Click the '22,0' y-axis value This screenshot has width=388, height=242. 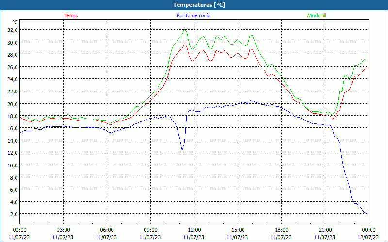click(x=13, y=91)
